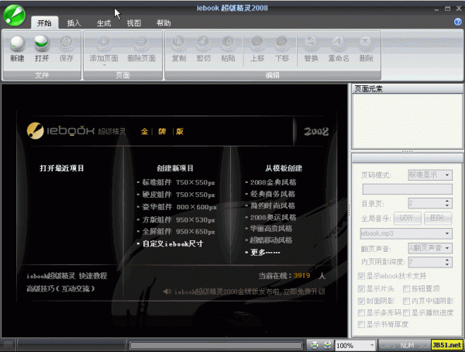Click the 试听 preview music button
This screenshot has height=352, width=465.
[408, 219]
